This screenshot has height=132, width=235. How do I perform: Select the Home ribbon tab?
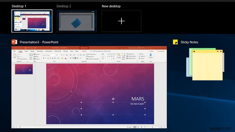20,51
